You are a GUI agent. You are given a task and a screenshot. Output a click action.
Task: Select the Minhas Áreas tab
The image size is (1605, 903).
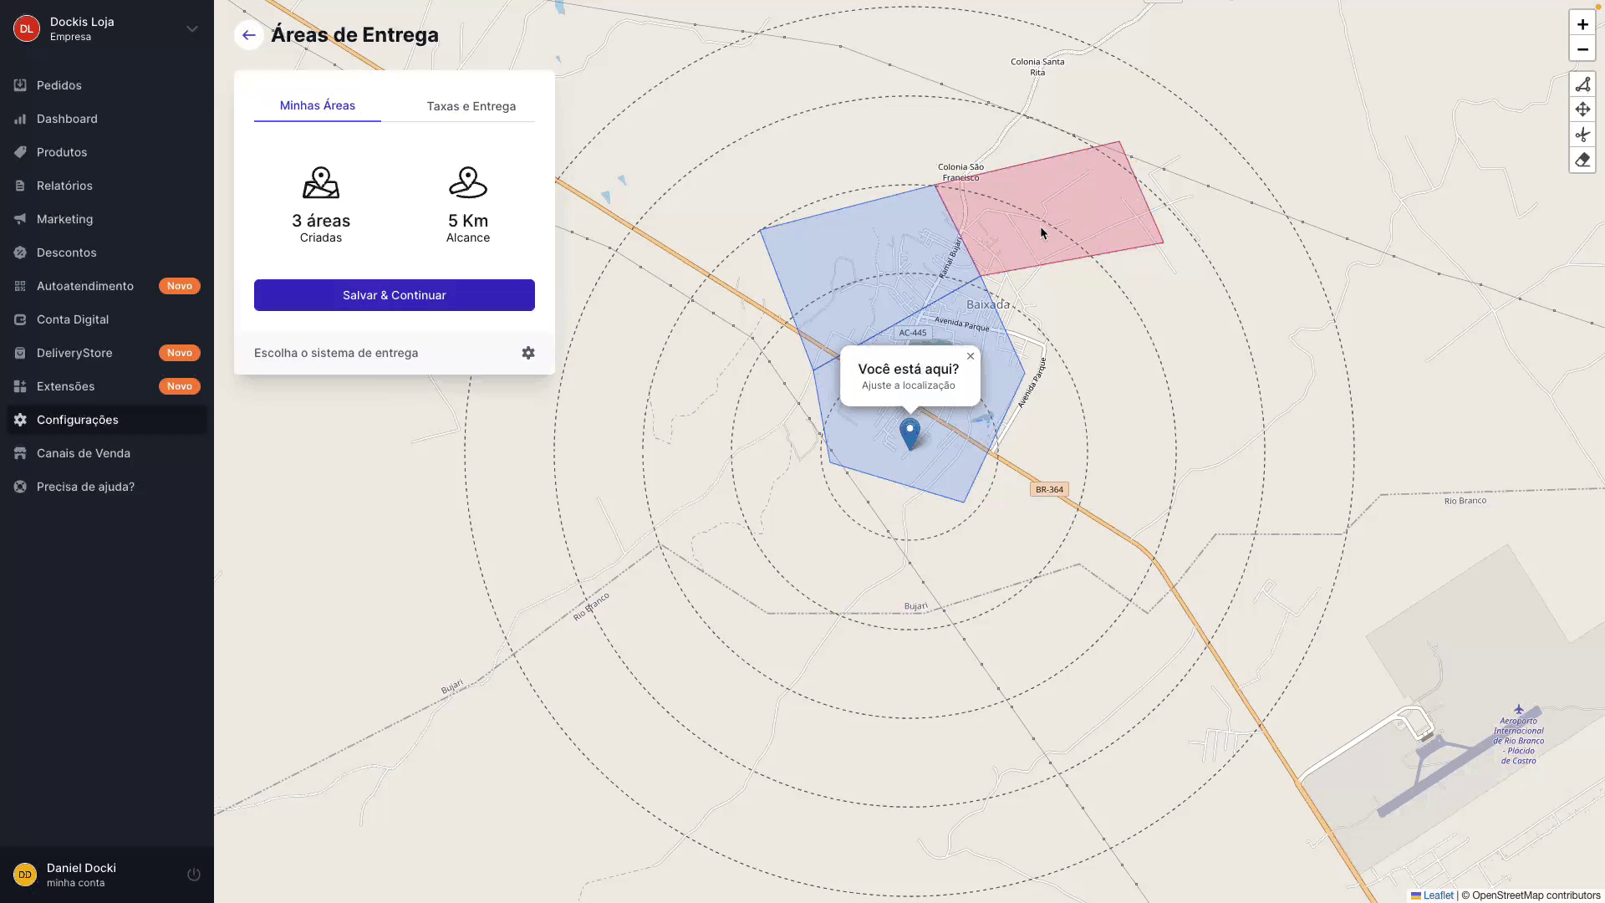[318, 105]
